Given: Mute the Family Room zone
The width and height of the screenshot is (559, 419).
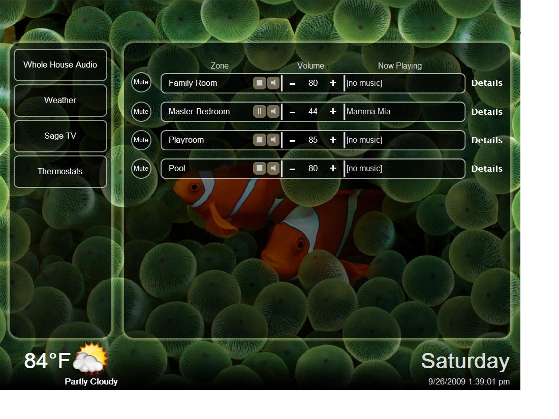Looking at the screenshot, I should (x=141, y=82).
